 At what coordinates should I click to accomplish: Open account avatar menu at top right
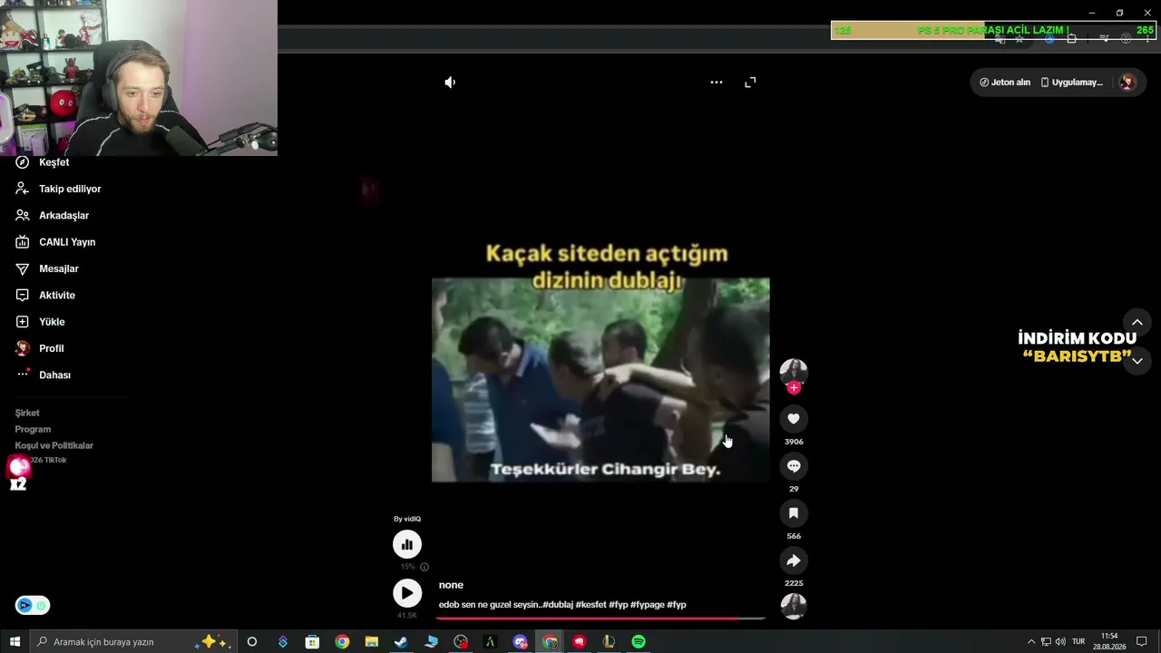[x=1127, y=83]
